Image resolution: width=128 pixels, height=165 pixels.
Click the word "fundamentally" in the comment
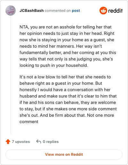34,53
